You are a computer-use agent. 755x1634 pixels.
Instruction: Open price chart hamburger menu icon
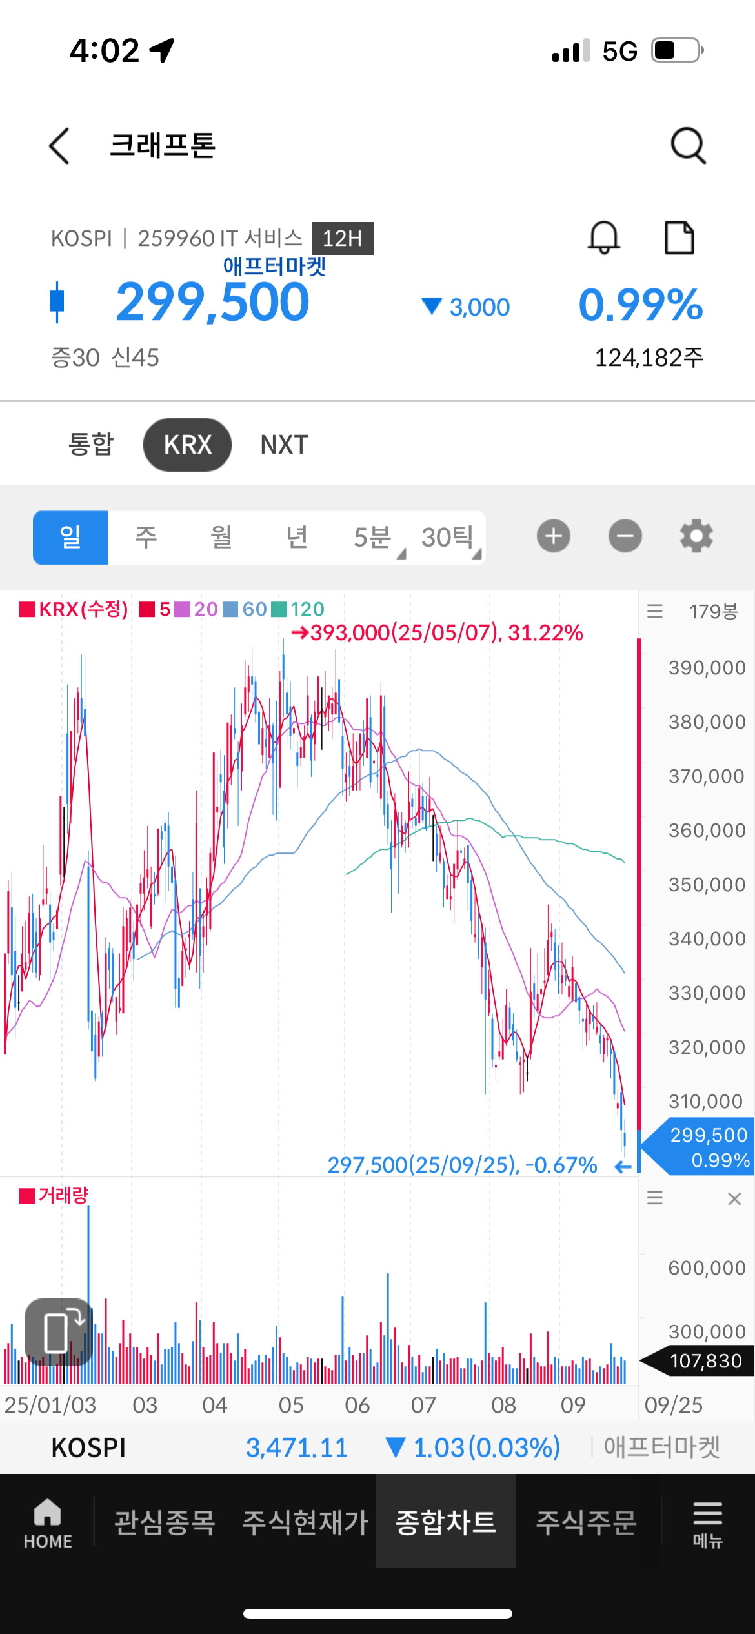655,610
